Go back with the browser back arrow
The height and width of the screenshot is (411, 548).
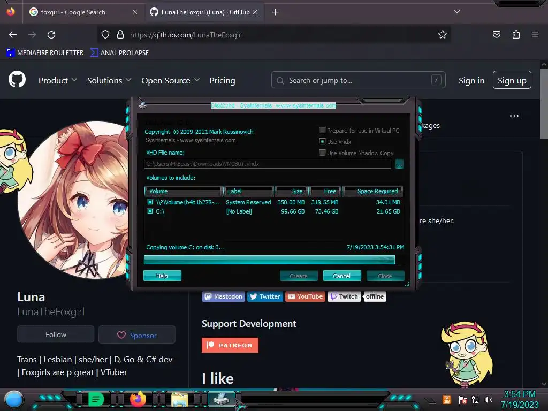(x=13, y=35)
